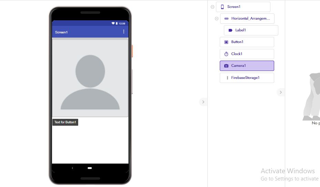The image size is (320, 187).
Task: Select Camera1 in component tree
Action: 247,66
